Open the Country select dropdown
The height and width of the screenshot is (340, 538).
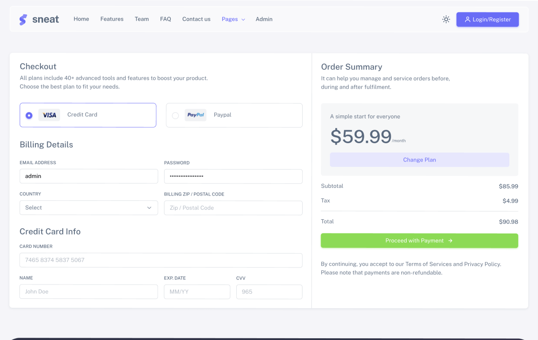coord(88,208)
